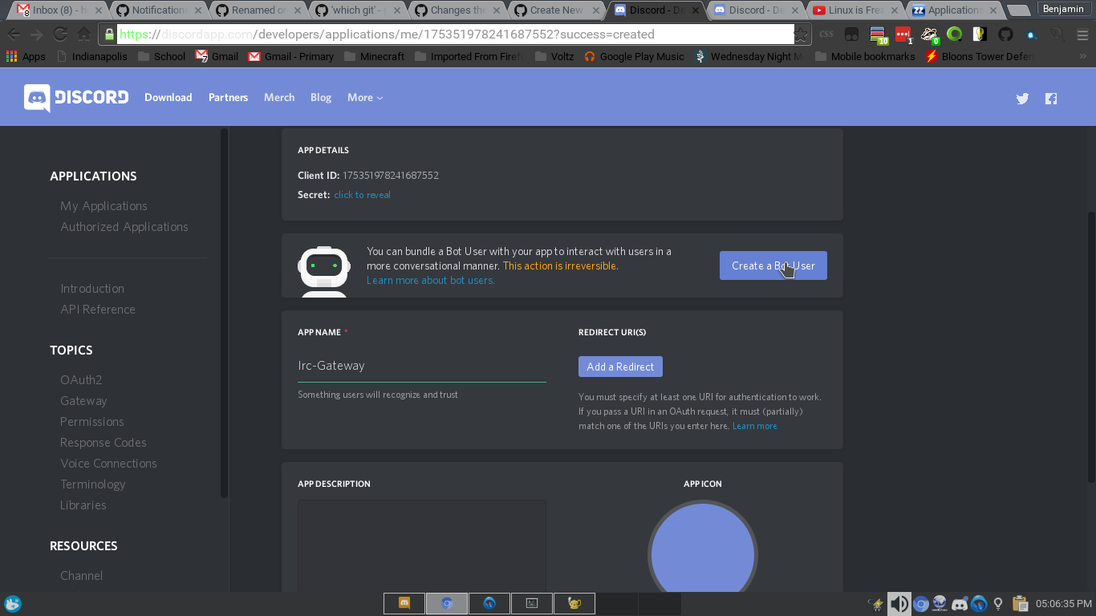Viewport: 1096px width, 616px height.
Task: Switch to the 'which git' GitHub tab
Action: click(x=355, y=10)
